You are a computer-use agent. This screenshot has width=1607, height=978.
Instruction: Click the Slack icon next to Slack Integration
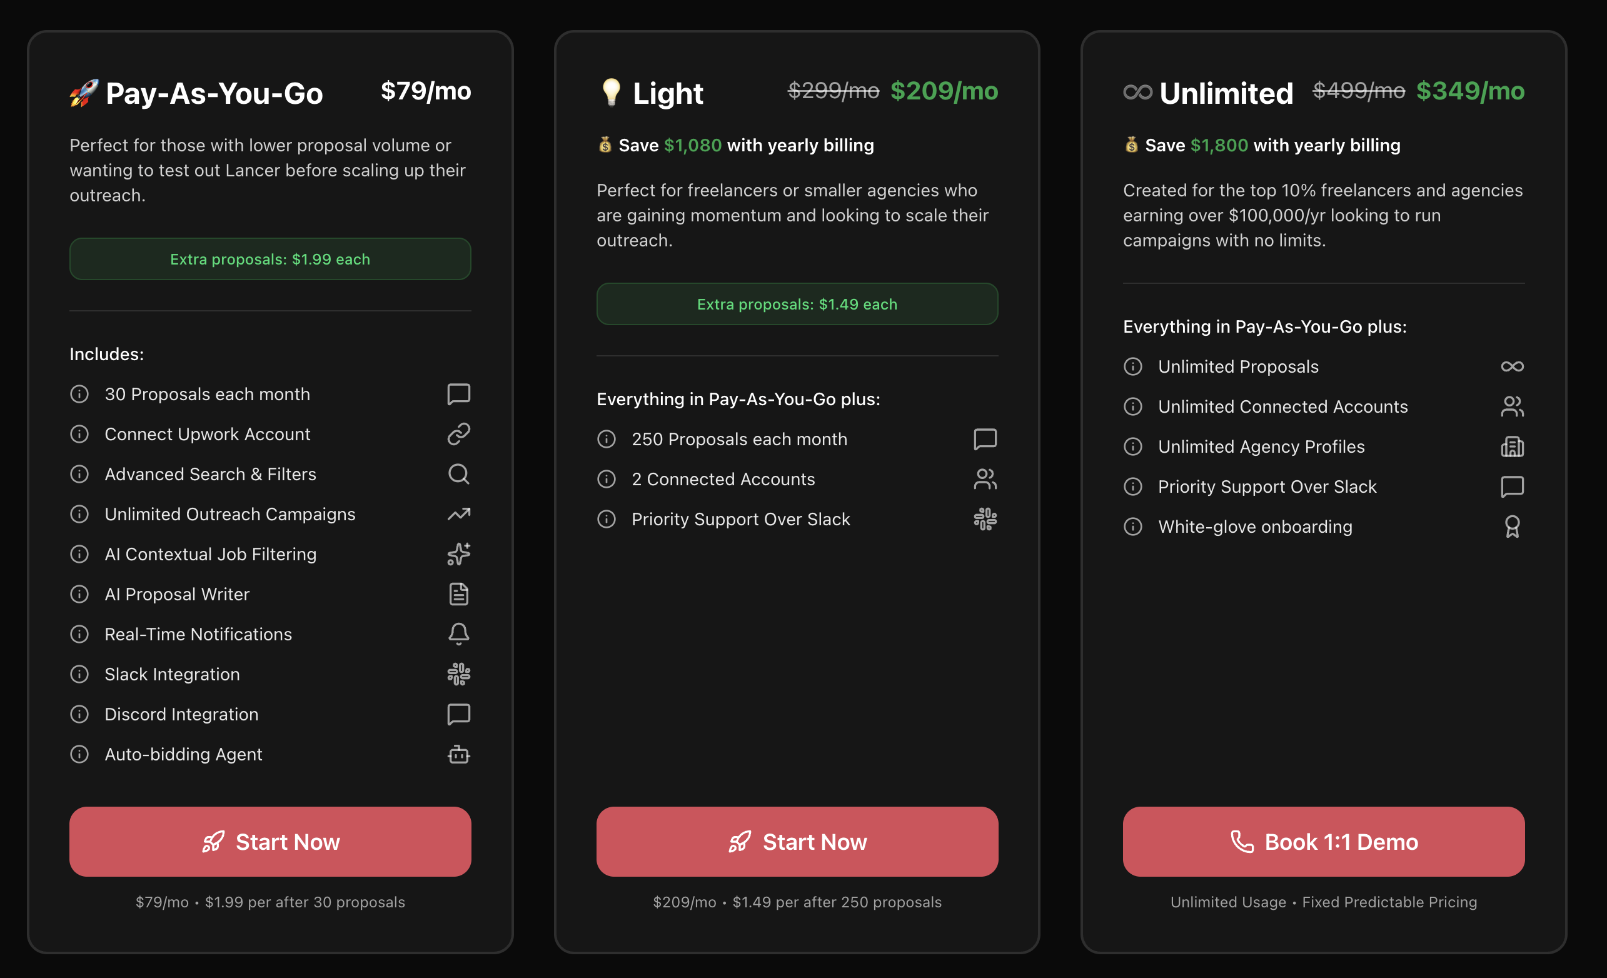click(458, 674)
